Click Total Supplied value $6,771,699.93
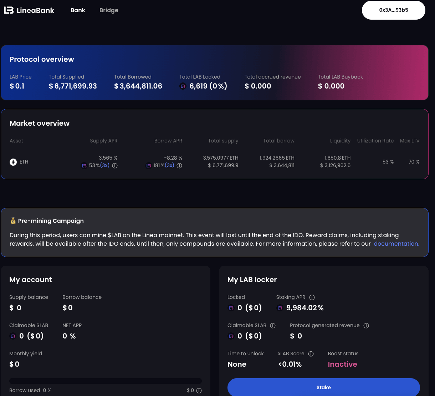The width and height of the screenshot is (435, 396). click(x=73, y=86)
